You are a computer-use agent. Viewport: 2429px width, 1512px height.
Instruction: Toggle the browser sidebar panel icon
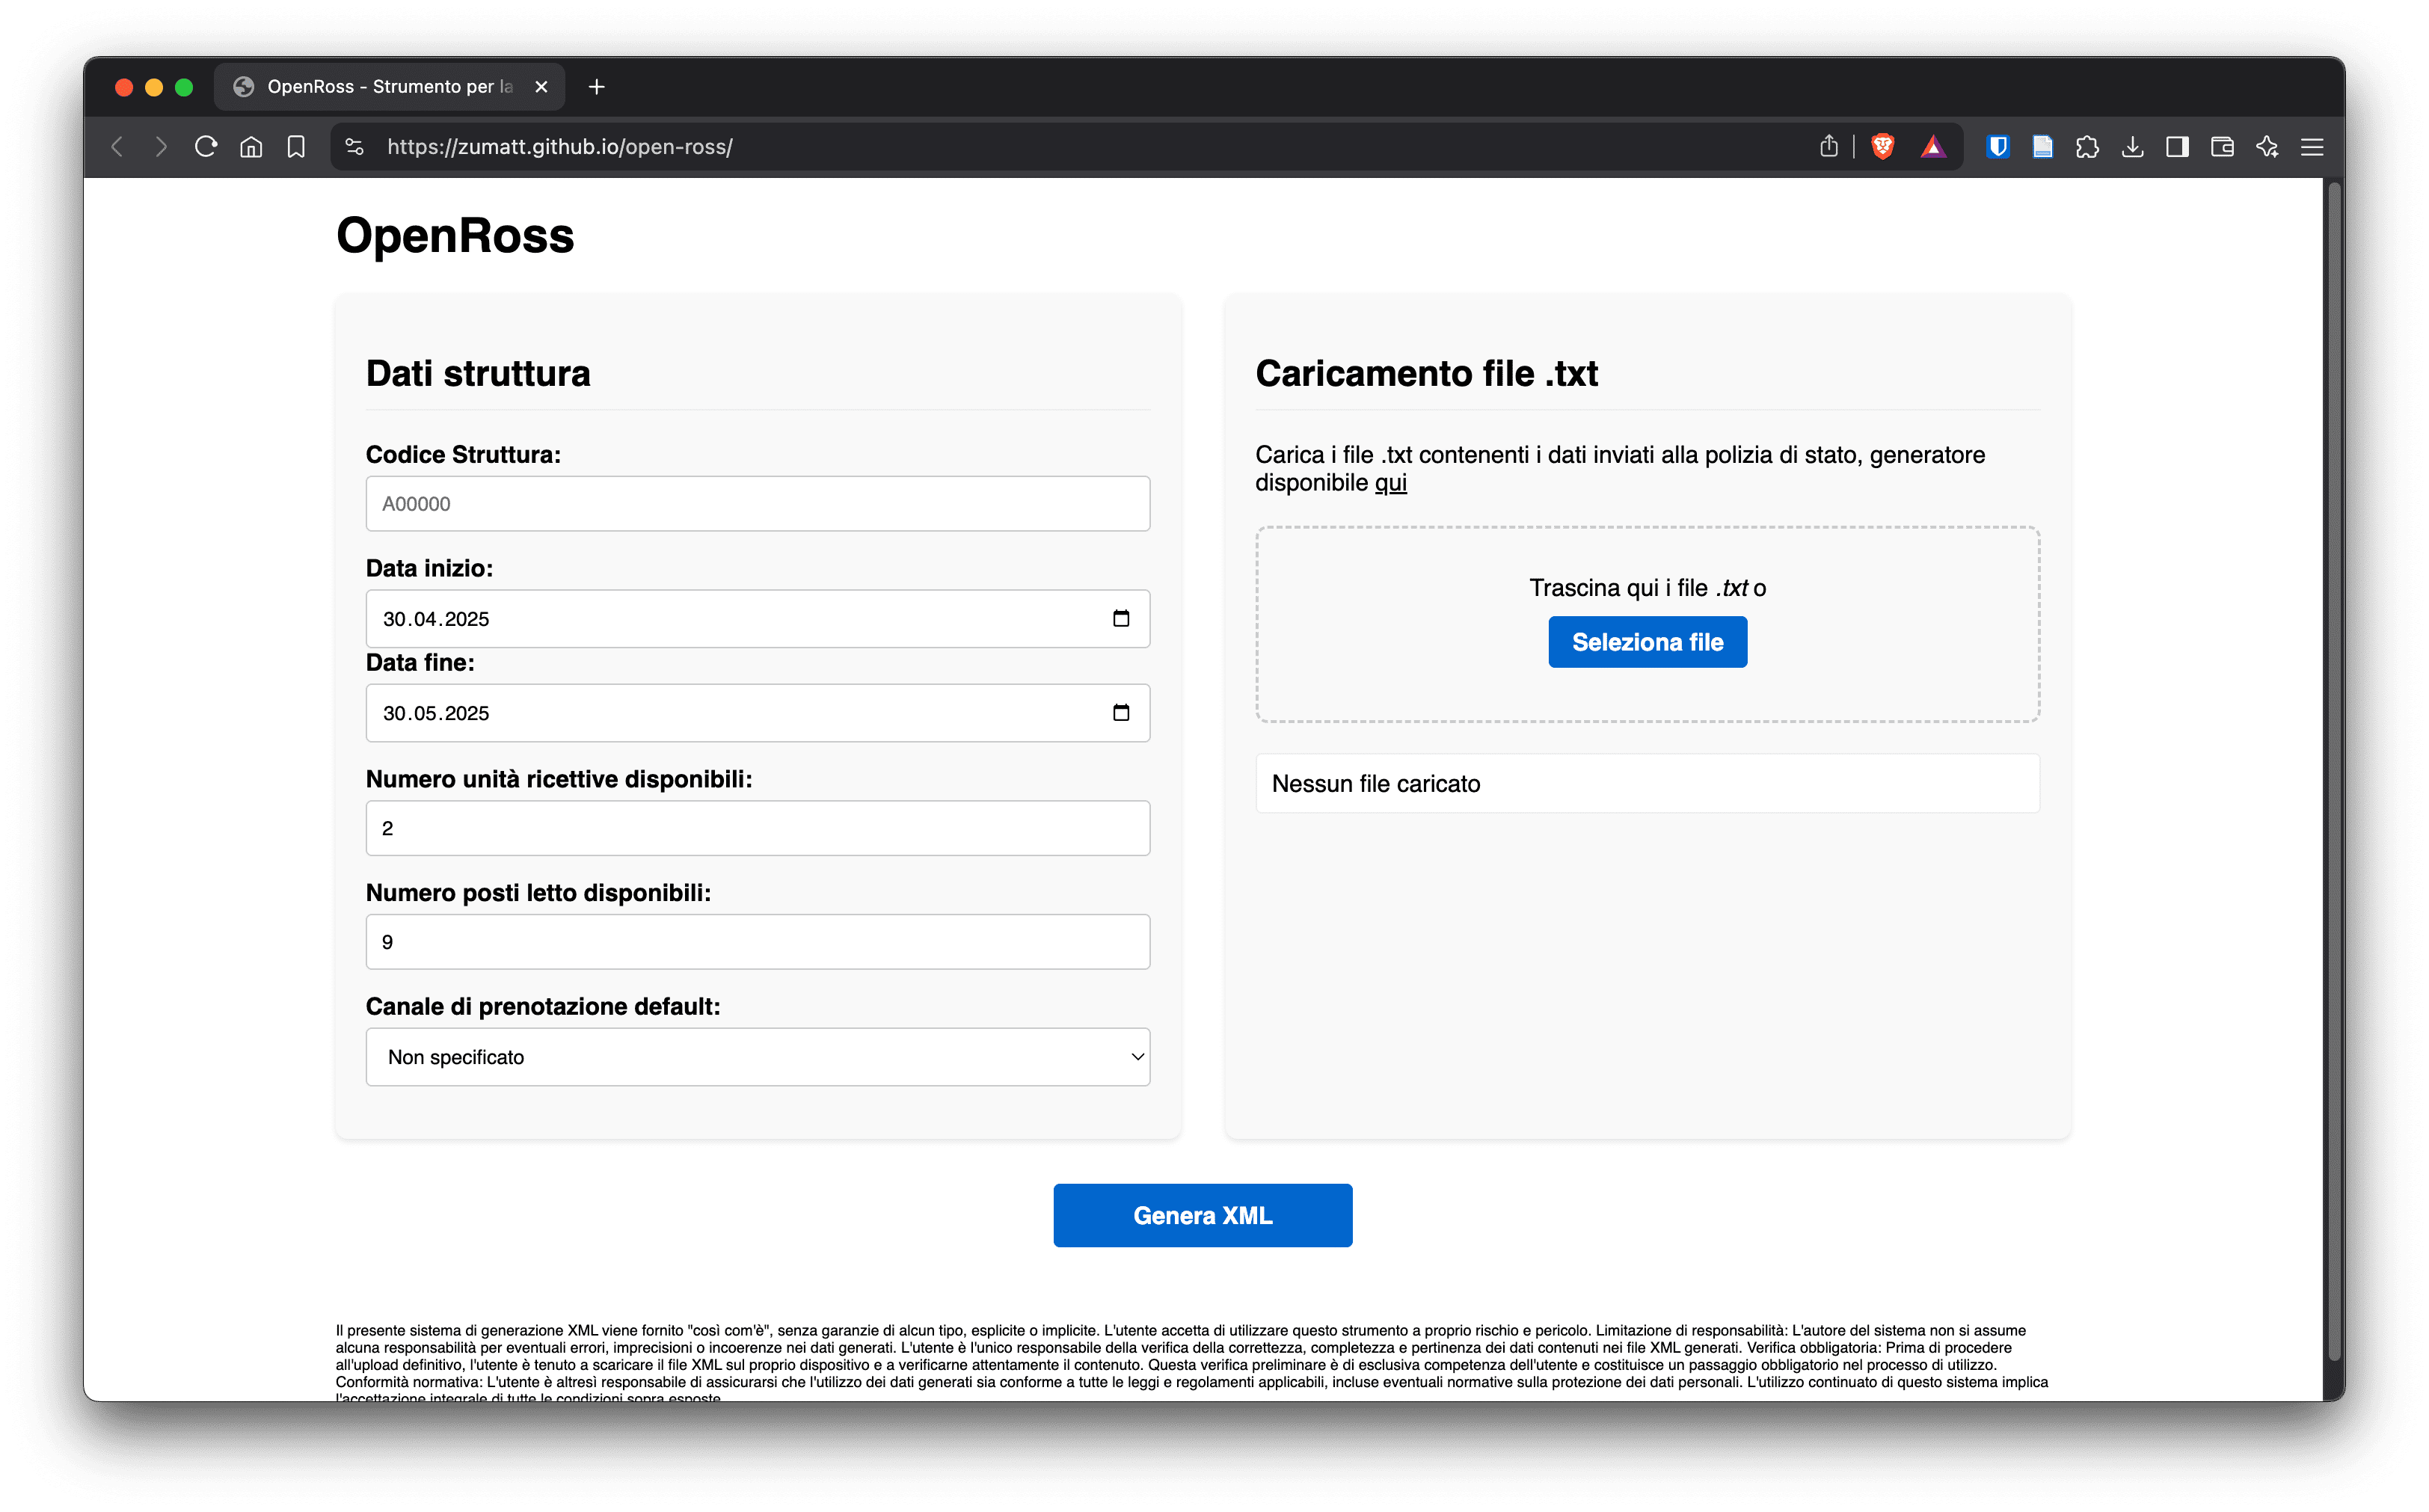(2177, 147)
